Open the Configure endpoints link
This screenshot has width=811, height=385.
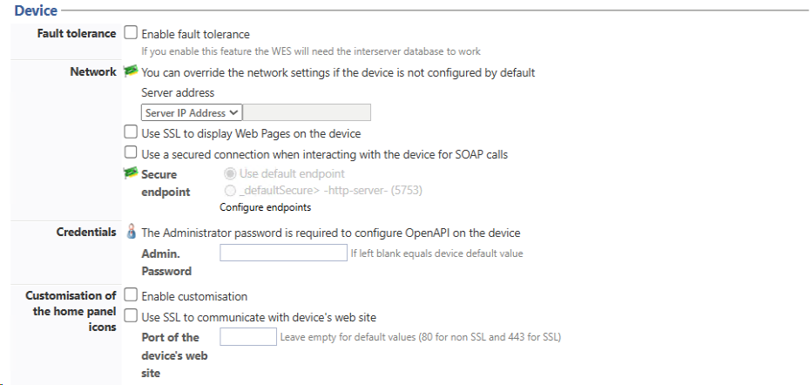point(266,207)
